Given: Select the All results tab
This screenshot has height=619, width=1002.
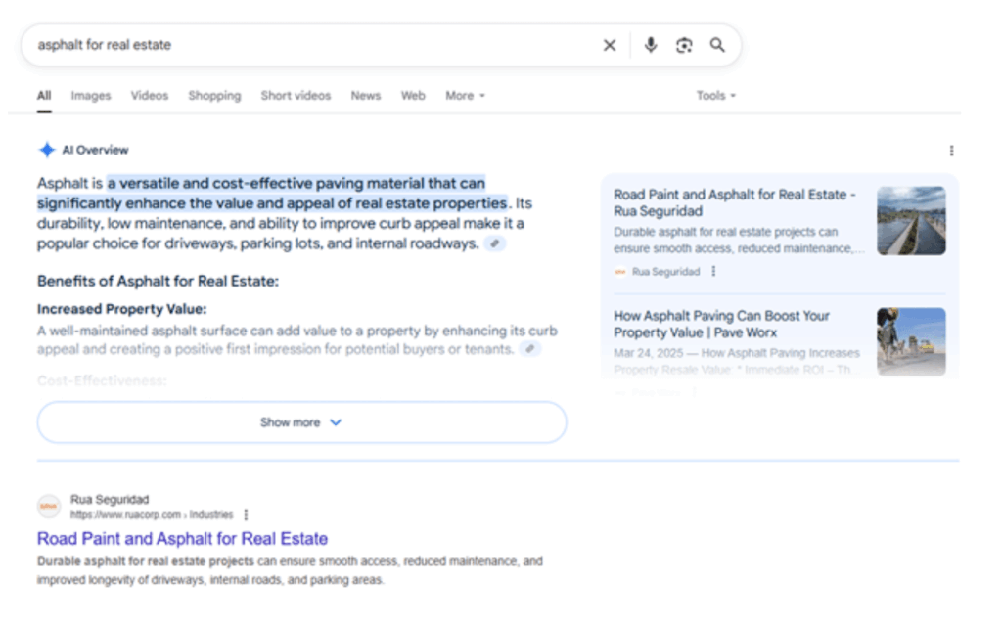Looking at the screenshot, I should pyautogui.click(x=43, y=95).
